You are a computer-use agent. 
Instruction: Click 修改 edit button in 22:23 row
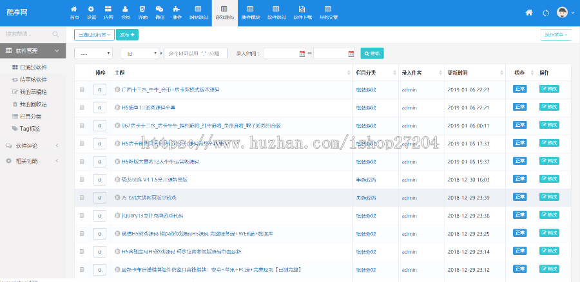tap(549, 89)
